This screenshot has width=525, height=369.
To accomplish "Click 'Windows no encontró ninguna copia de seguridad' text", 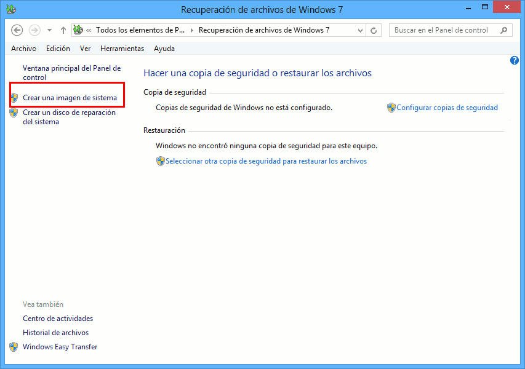I will click(x=267, y=146).
